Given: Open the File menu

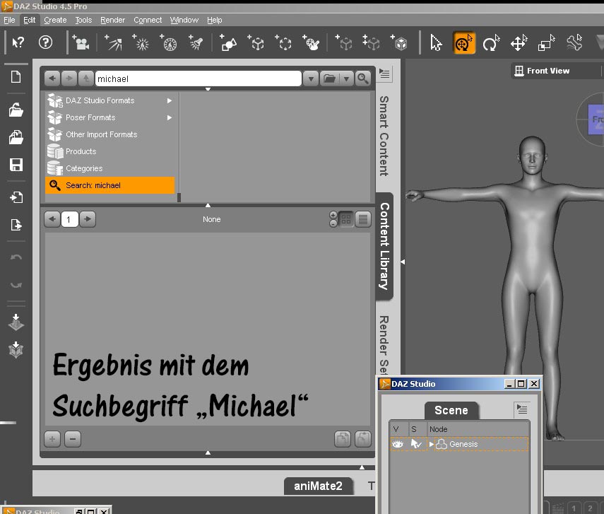Looking at the screenshot, I should (x=9, y=20).
